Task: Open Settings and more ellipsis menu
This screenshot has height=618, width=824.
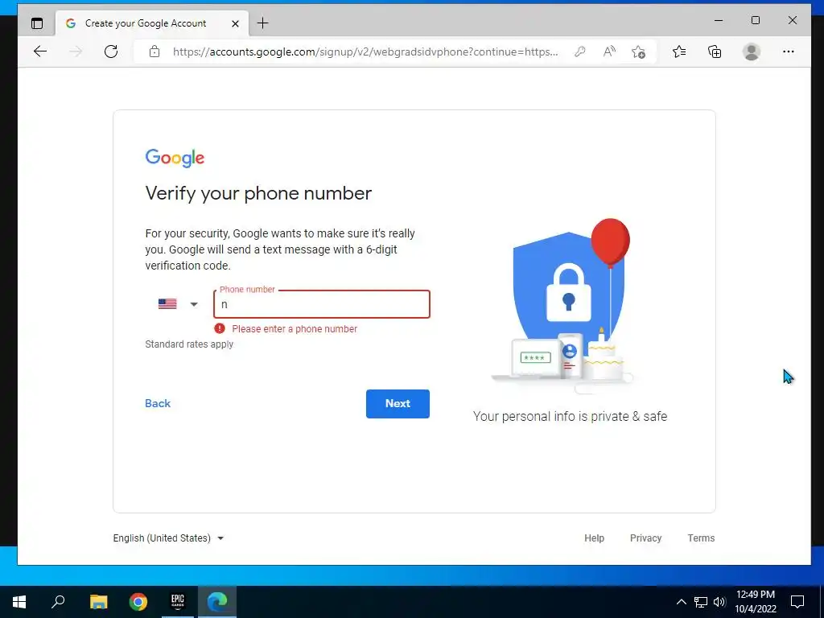Action: point(789,51)
